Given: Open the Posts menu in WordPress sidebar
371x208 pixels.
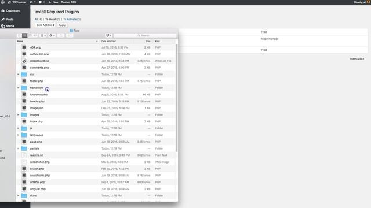Looking at the screenshot, I should tap(8, 19).
